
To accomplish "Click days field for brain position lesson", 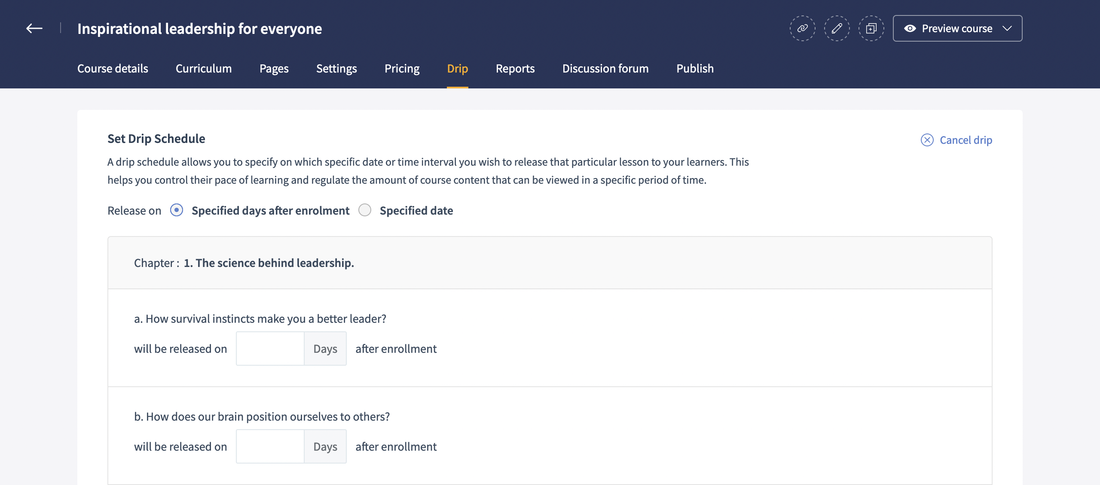I will point(270,446).
